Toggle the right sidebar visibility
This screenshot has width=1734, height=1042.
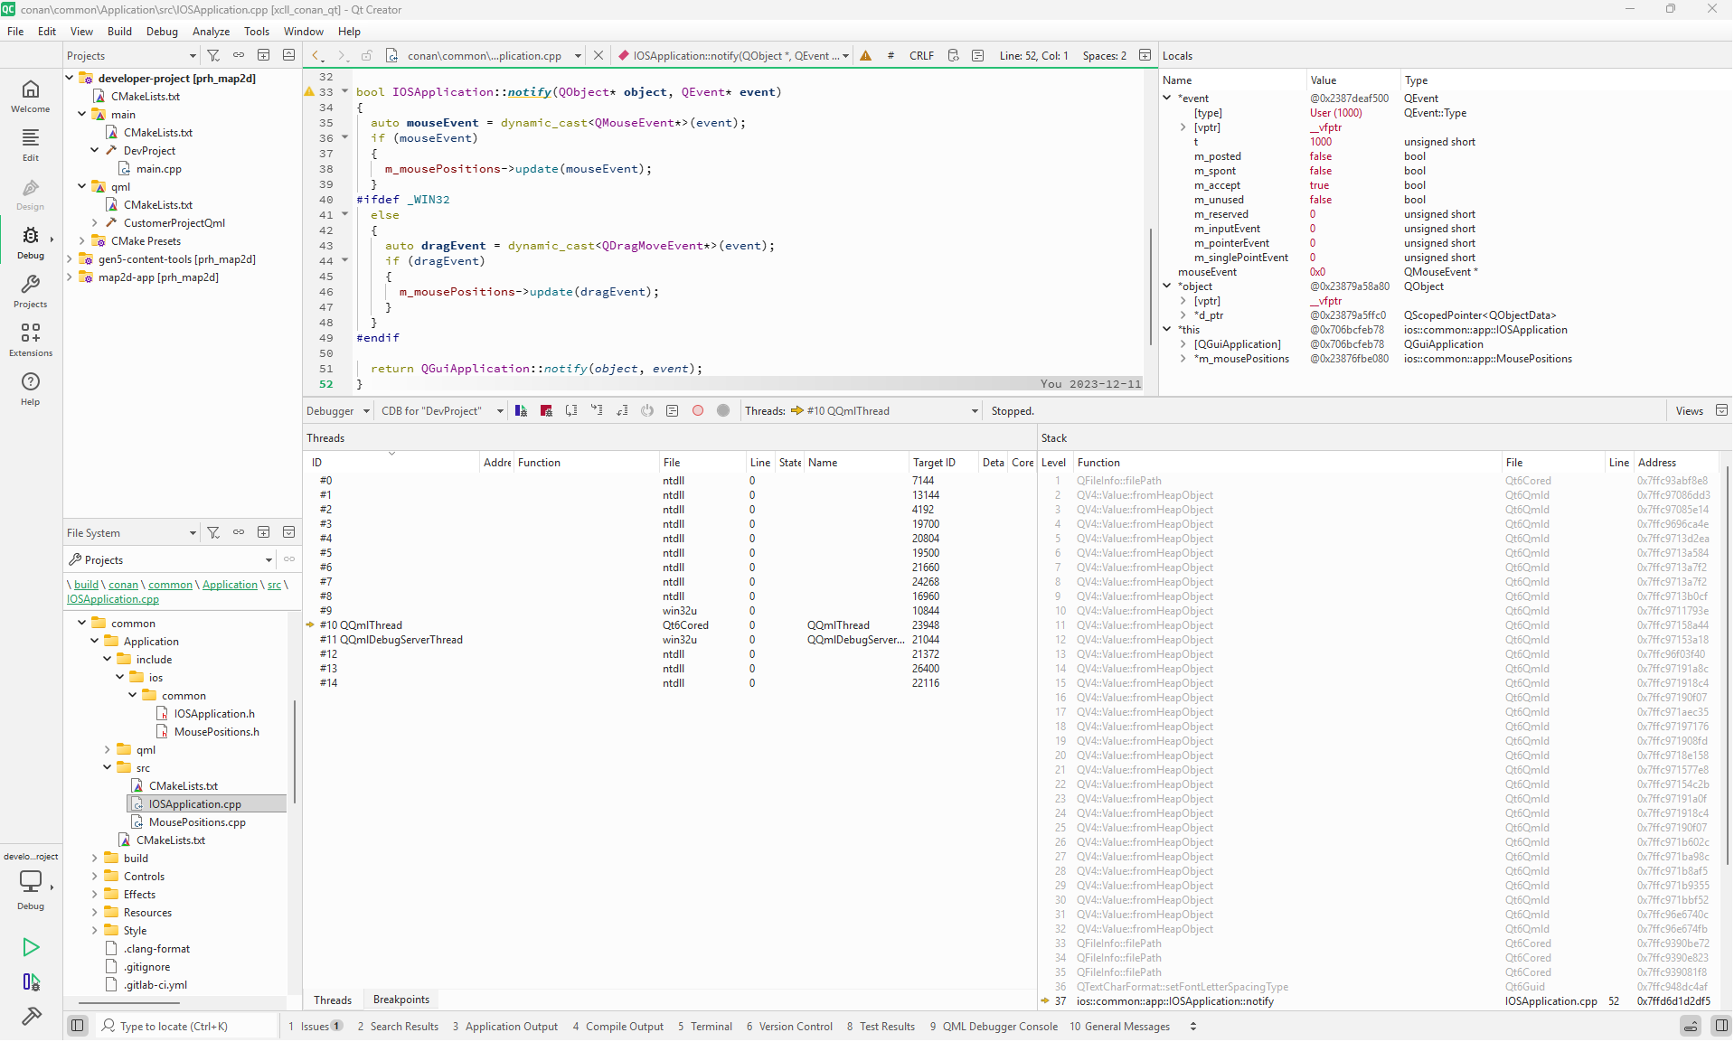click(x=1720, y=1026)
